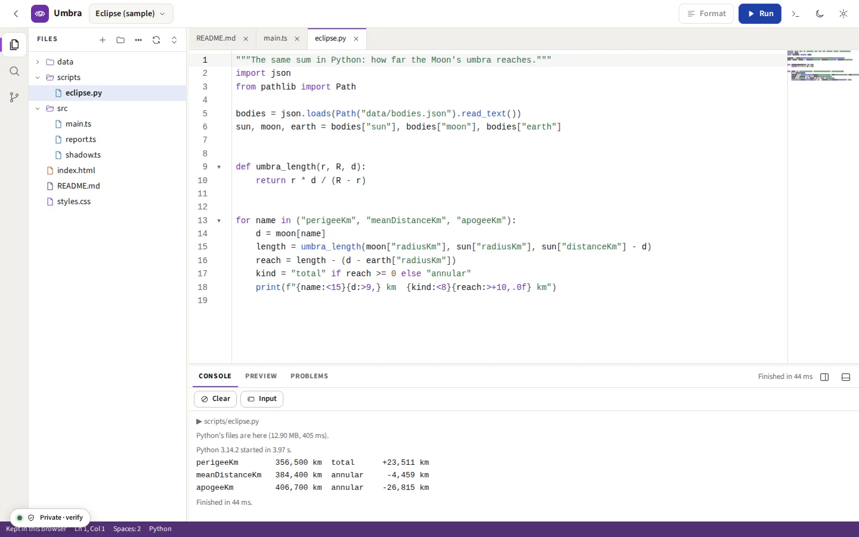Toggle side panel layout icon

[824, 377]
